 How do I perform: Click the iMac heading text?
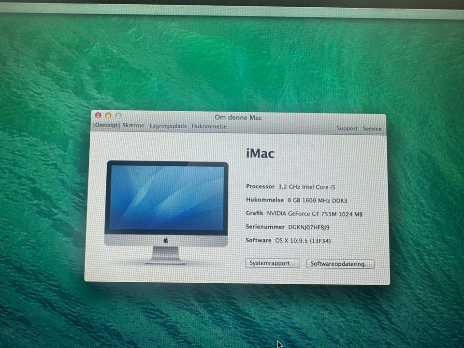coord(260,153)
